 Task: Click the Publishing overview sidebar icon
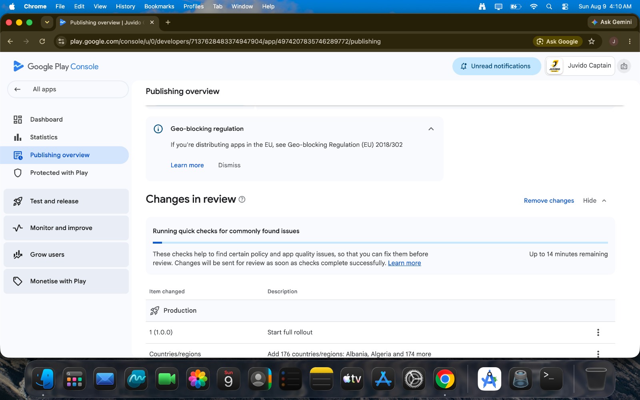click(18, 155)
